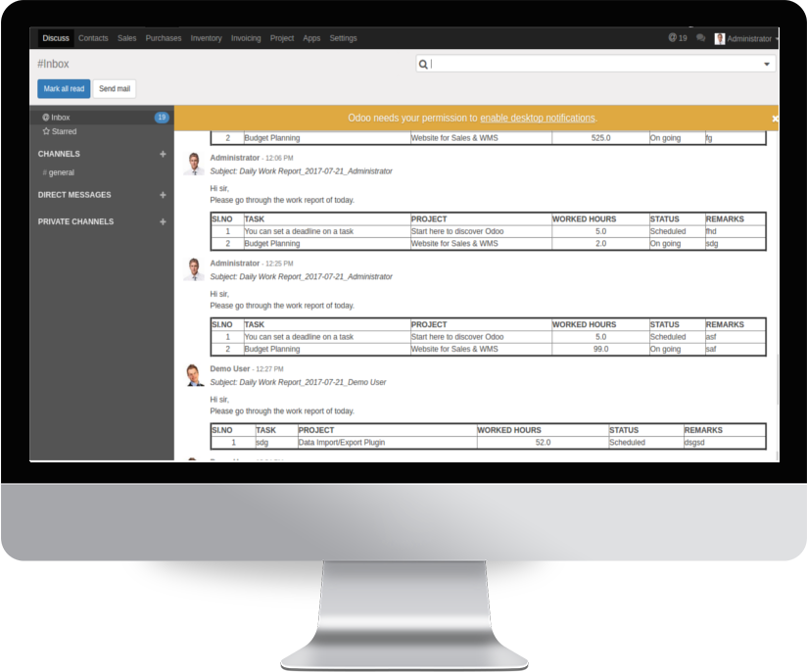
Task: Open the Administrator user dropdown
Action: (x=746, y=38)
